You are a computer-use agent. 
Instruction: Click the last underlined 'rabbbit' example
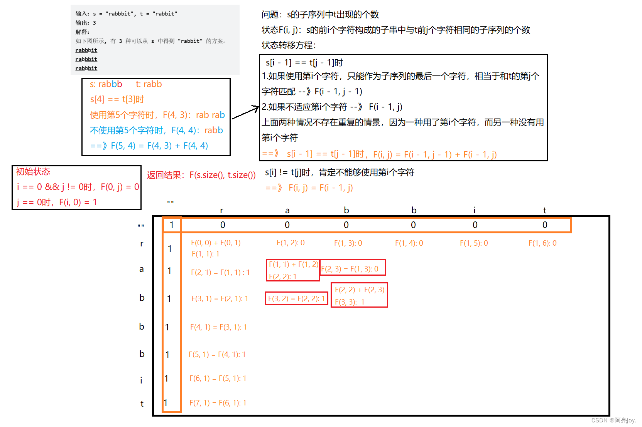(86, 68)
